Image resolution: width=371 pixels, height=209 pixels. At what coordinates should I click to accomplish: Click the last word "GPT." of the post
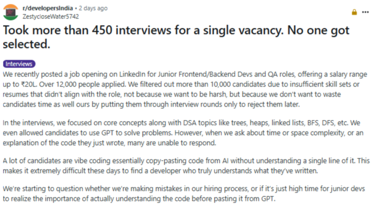(x=268, y=198)
